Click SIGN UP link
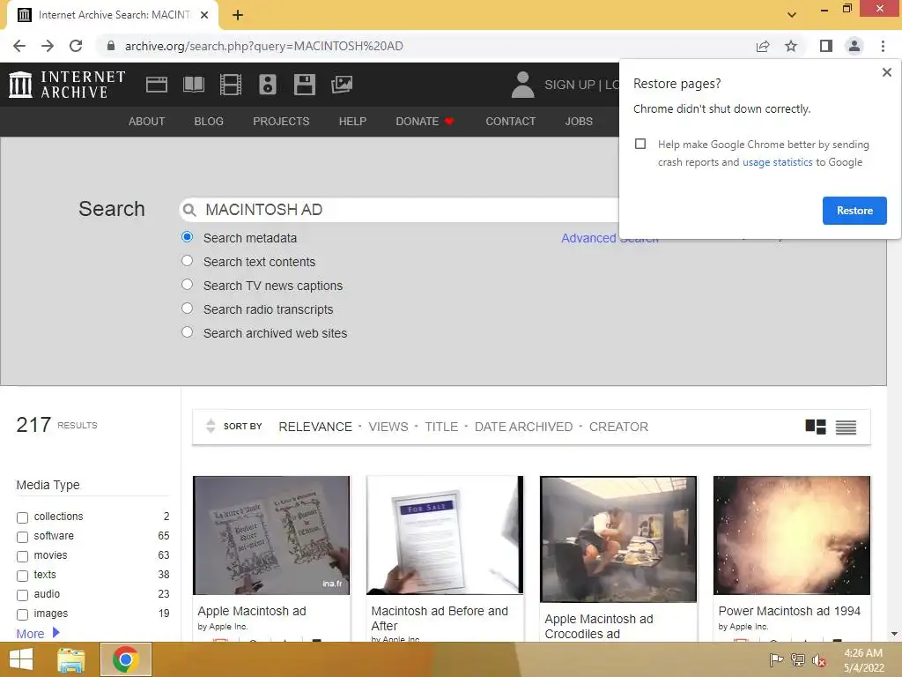 pyautogui.click(x=570, y=85)
